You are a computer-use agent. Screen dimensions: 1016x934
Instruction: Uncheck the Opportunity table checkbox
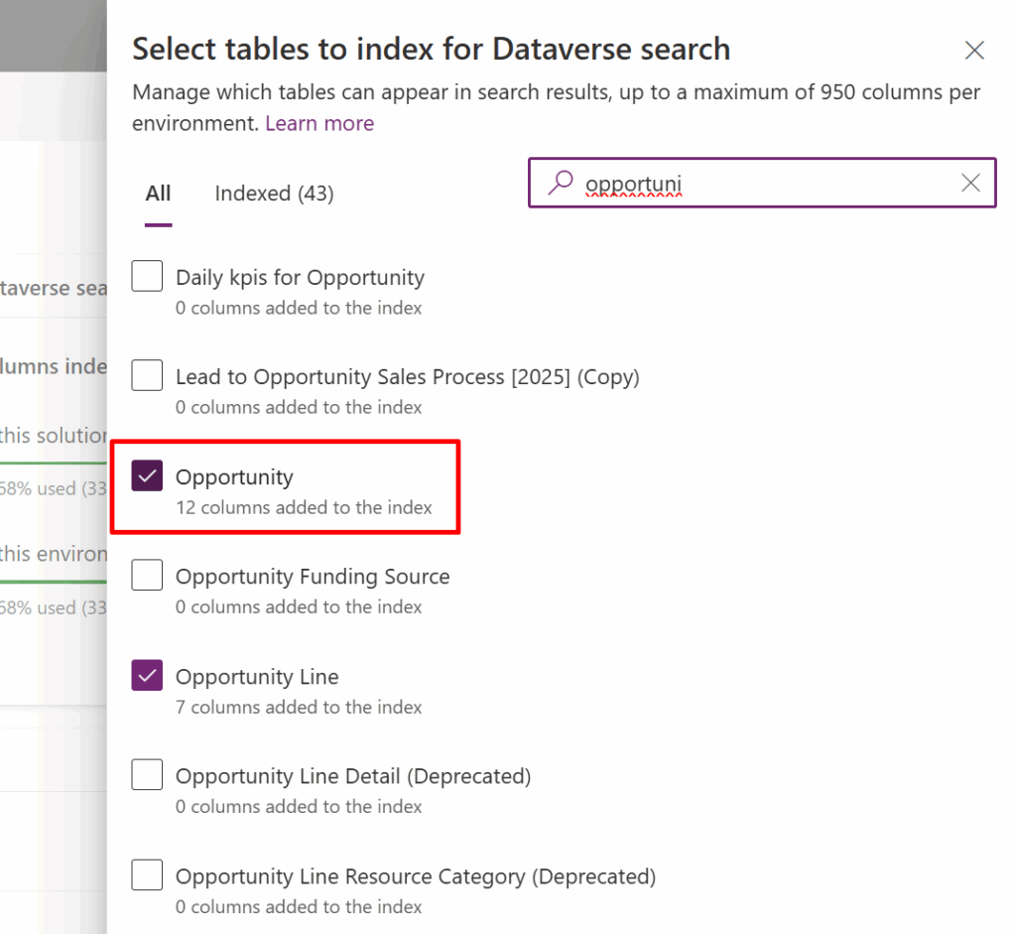[147, 476]
